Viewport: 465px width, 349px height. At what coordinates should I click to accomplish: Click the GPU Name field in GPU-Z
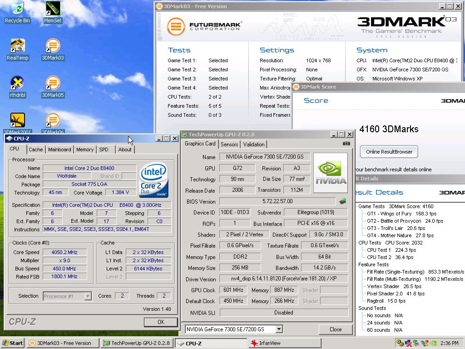pos(265,157)
